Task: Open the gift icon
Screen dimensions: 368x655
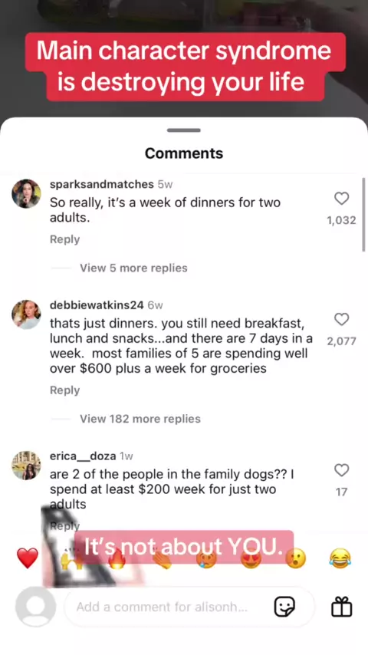Action: click(342, 607)
